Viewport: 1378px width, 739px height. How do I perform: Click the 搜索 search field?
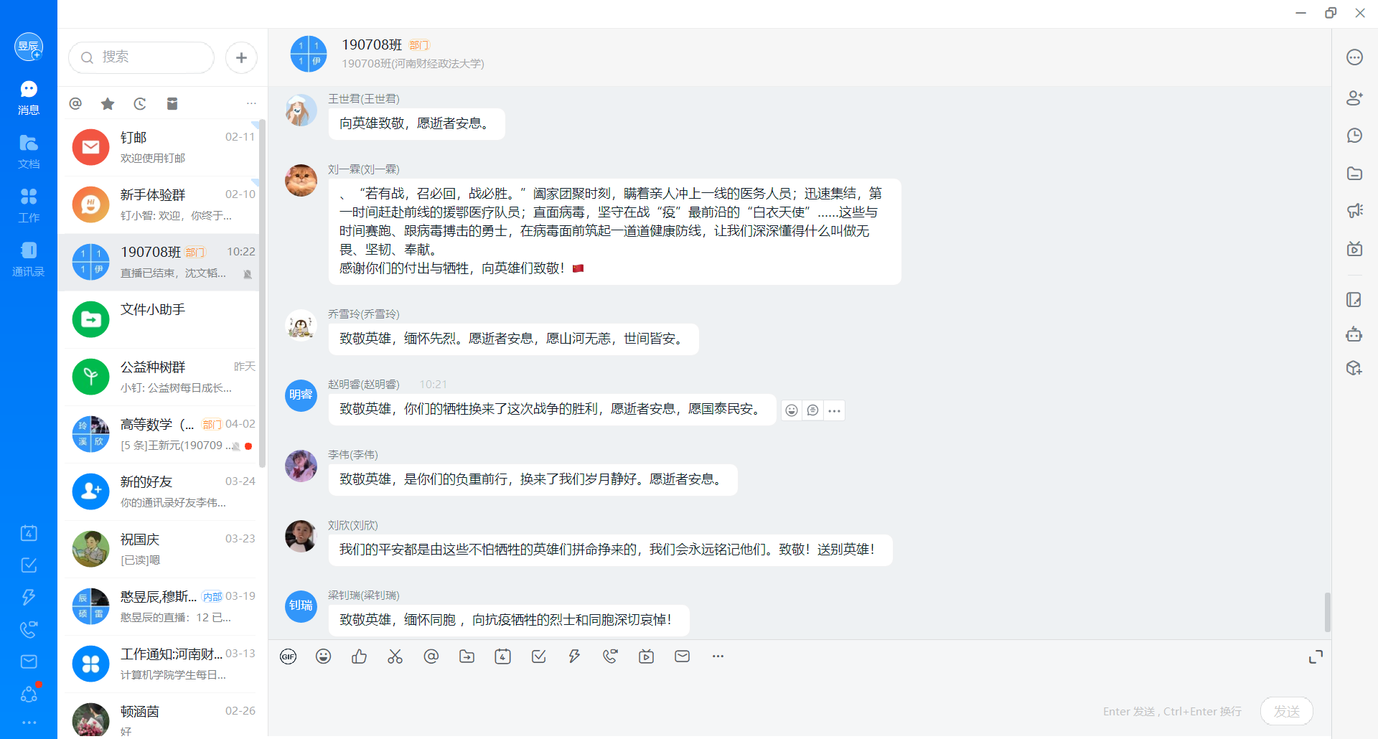pos(141,57)
